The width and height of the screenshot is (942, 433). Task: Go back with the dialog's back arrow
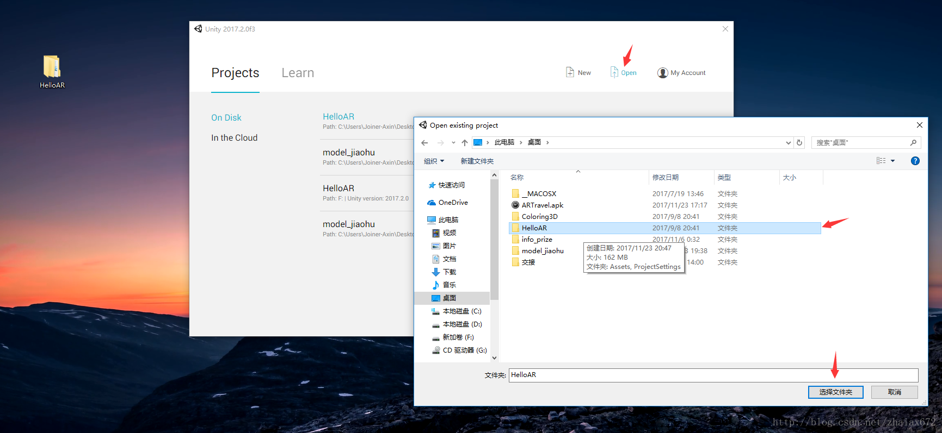coord(424,143)
